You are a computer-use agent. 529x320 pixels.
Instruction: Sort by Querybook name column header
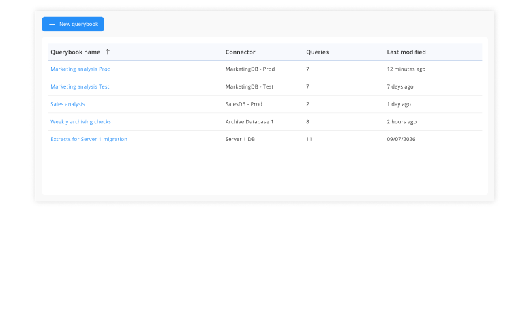[75, 52]
